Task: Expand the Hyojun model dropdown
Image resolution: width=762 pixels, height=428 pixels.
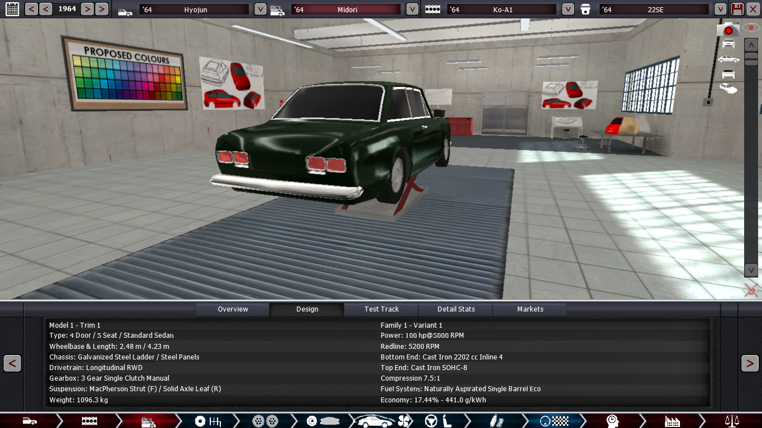Action: (x=260, y=9)
